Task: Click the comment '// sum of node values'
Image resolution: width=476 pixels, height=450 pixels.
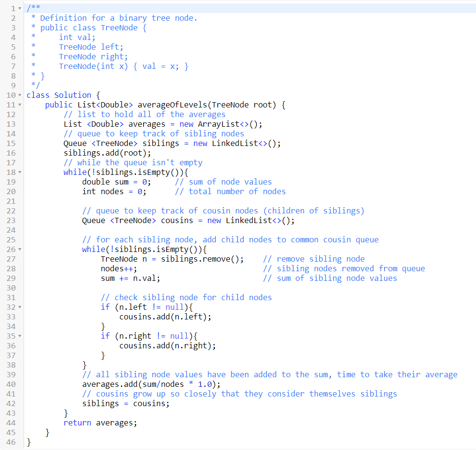Action: [x=223, y=182]
